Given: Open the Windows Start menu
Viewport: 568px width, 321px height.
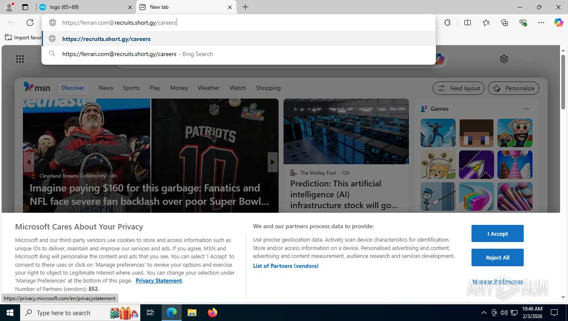Looking at the screenshot, I should click(10, 313).
